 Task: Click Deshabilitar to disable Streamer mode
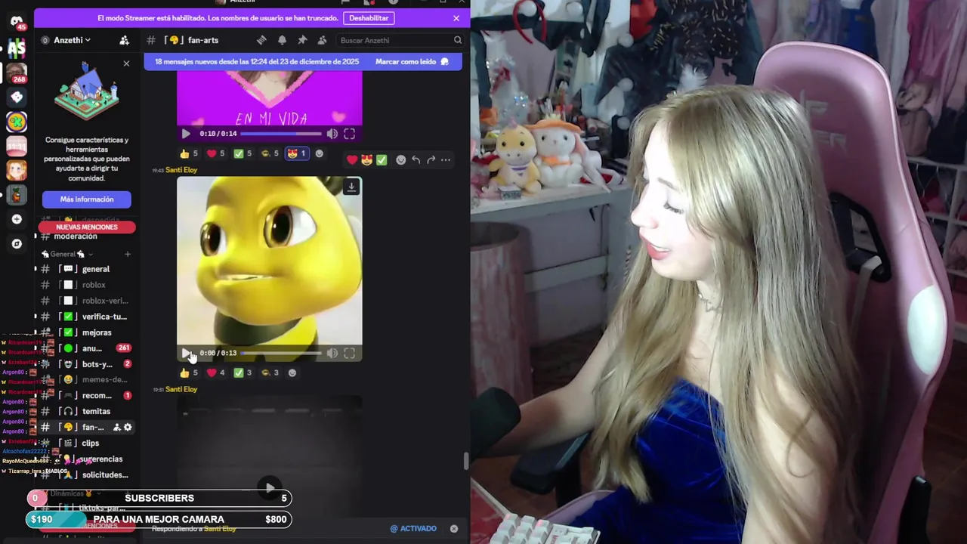coord(369,18)
